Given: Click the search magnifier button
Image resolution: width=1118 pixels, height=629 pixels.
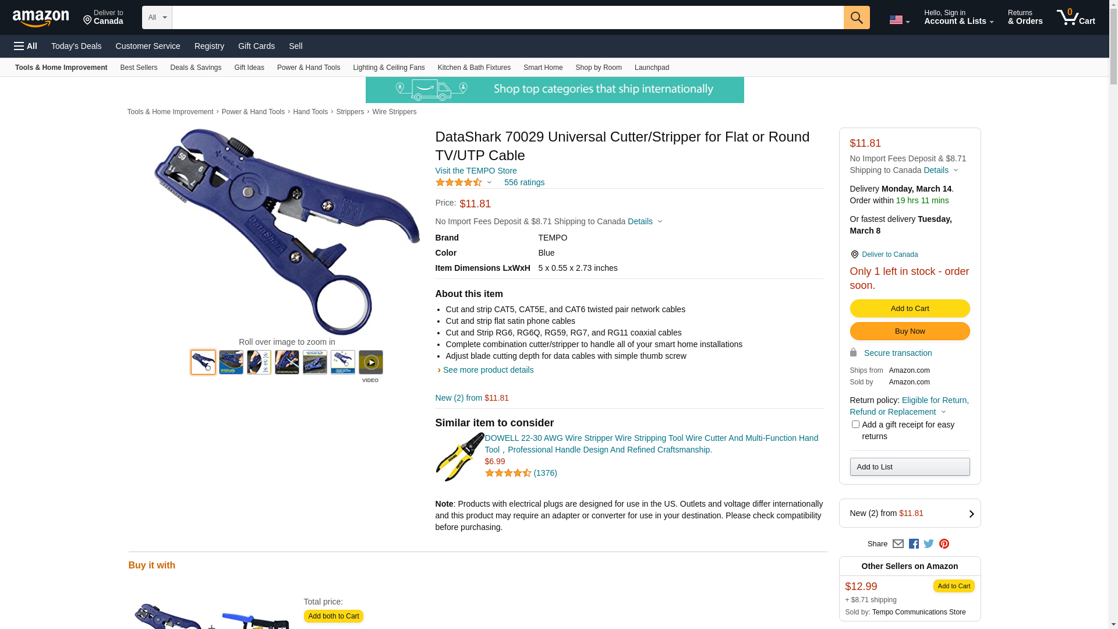Looking at the screenshot, I should pos(856,17).
